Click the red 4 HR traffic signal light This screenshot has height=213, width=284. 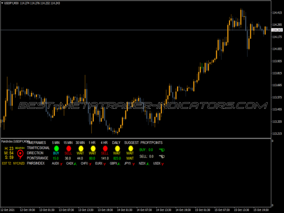click(x=105, y=149)
